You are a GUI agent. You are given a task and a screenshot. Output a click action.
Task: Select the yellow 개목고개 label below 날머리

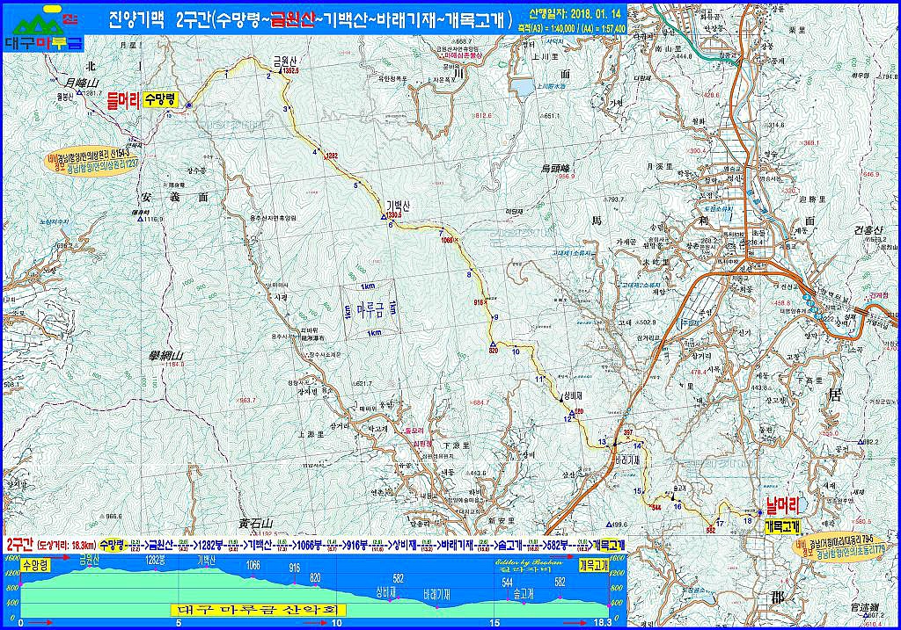(782, 525)
